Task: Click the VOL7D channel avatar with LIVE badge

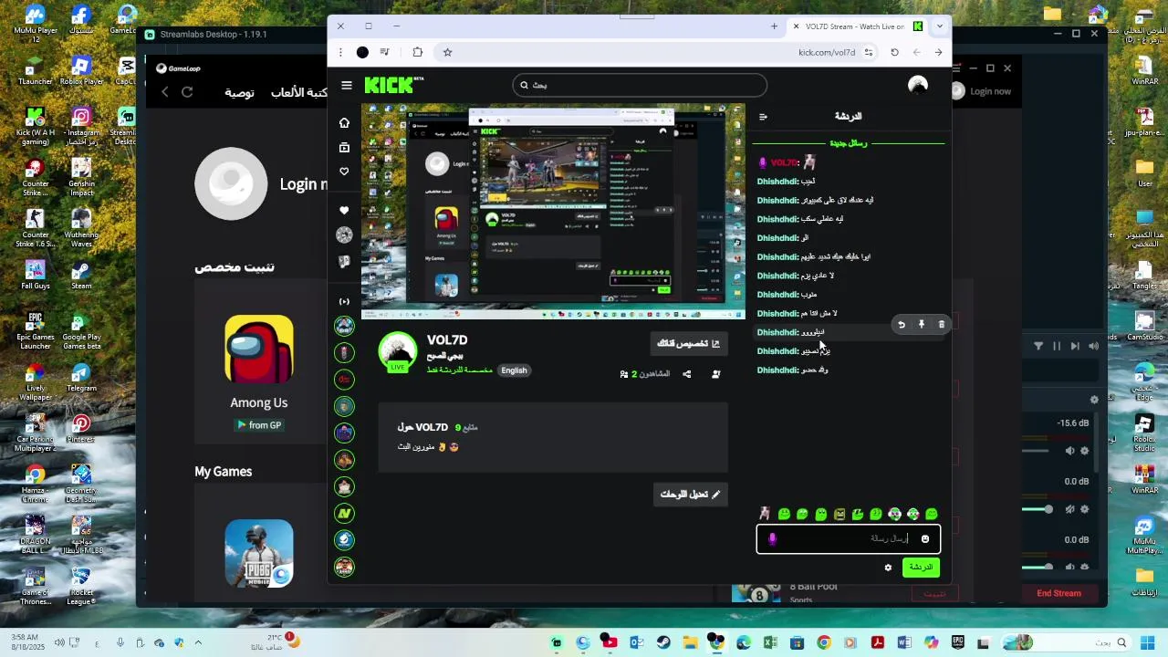Action: pyautogui.click(x=398, y=352)
